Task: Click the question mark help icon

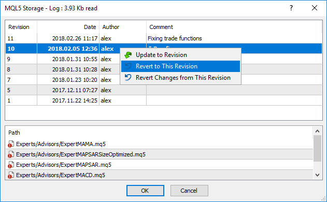Action: coord(291,8)
